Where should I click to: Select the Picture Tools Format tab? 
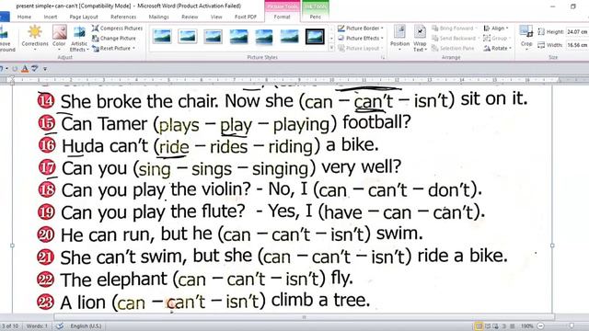click(283, 17)
